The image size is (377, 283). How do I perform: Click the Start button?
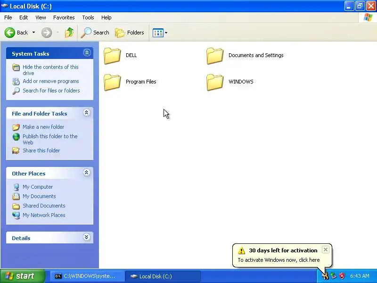pyautogui.click(x=22, y=276)
